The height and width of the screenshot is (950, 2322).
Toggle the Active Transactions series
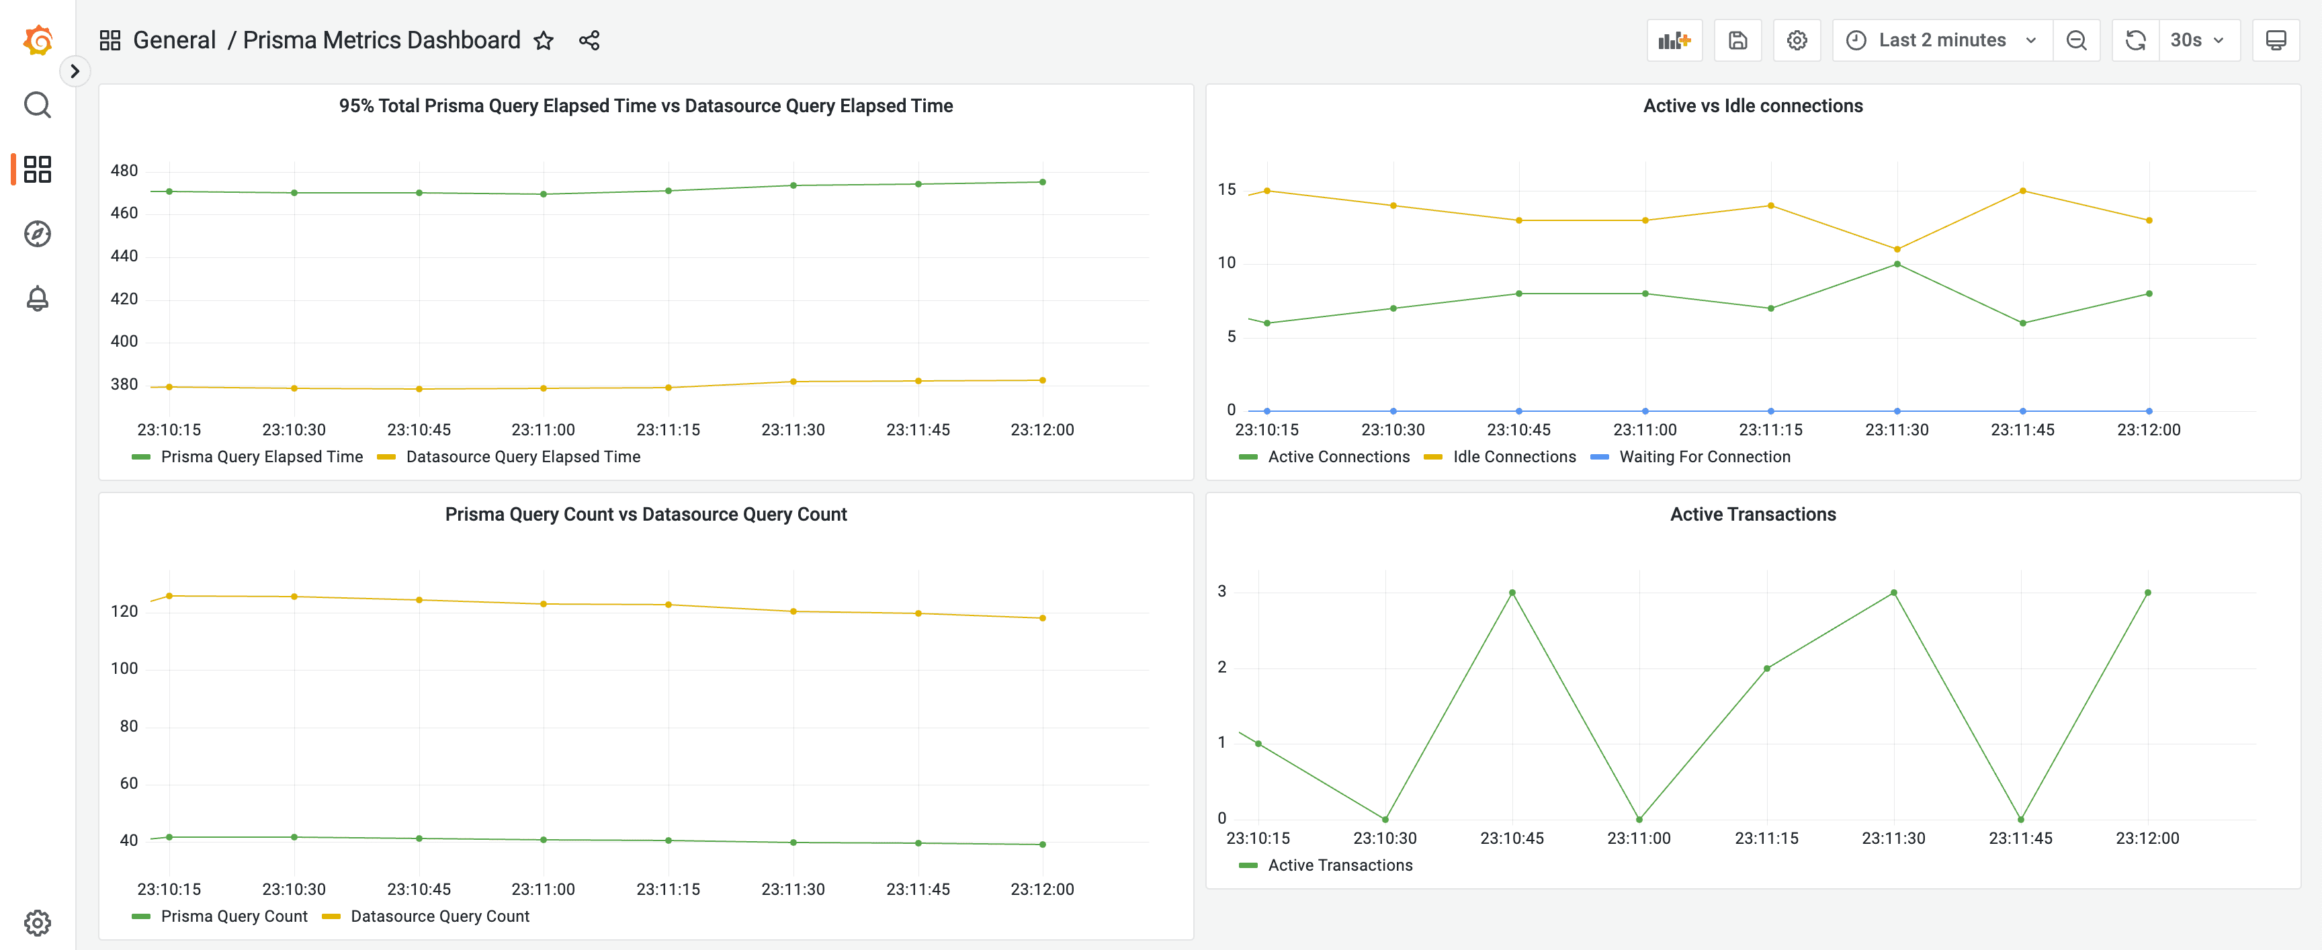click(x=1340, y=865)
